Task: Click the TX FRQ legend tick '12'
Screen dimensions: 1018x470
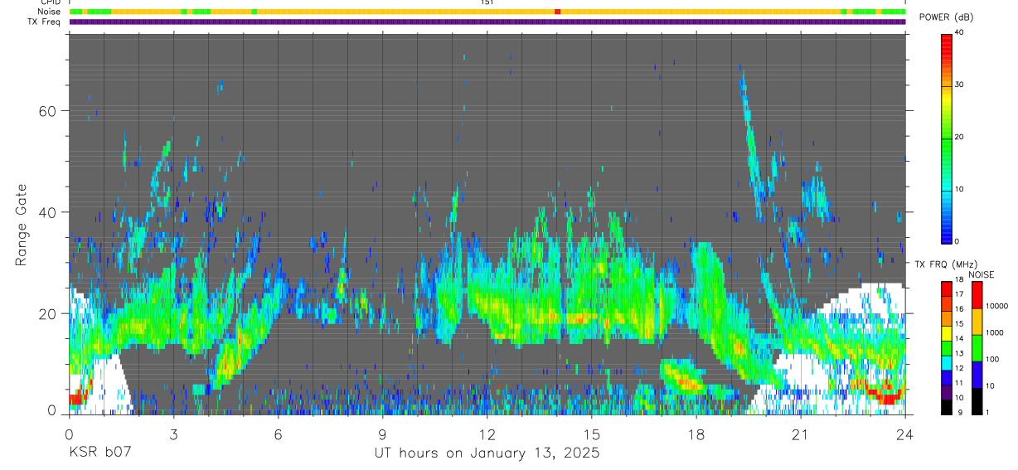Action: 960,369
